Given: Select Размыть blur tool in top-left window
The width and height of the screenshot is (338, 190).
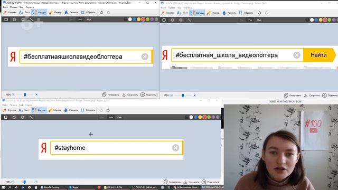Looking at the screenshot, I should (71, 13).
